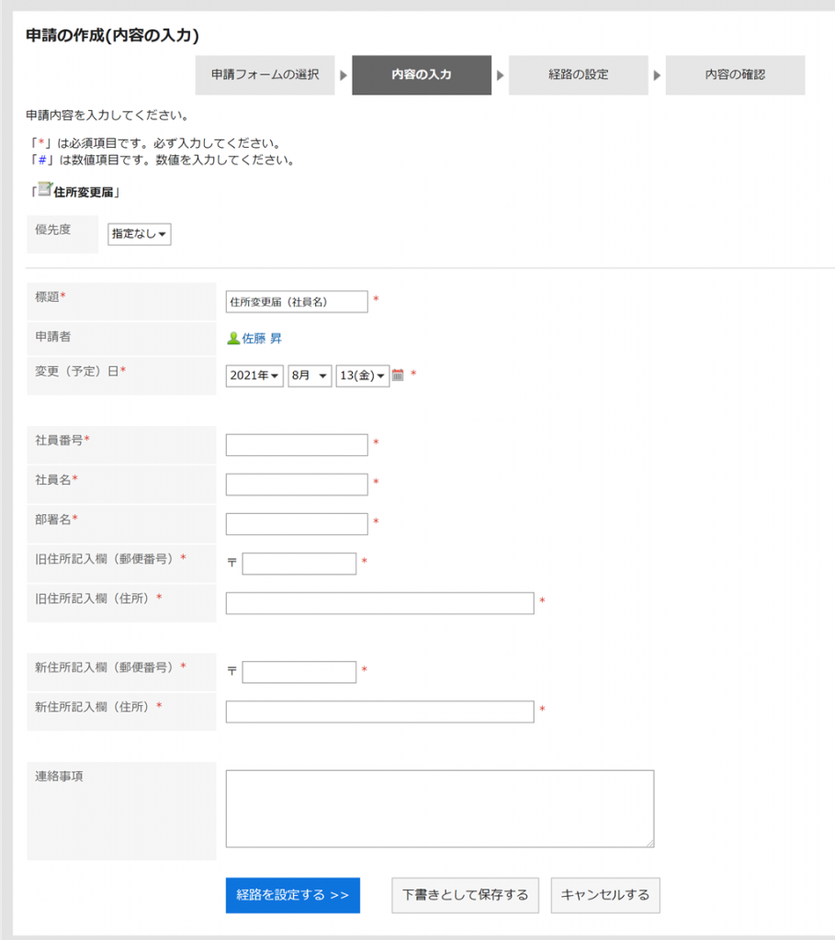Click the 社員名 field label
835x940 pixels.
point(56,479)
